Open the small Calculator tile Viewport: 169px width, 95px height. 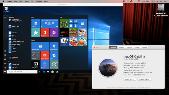71,26
